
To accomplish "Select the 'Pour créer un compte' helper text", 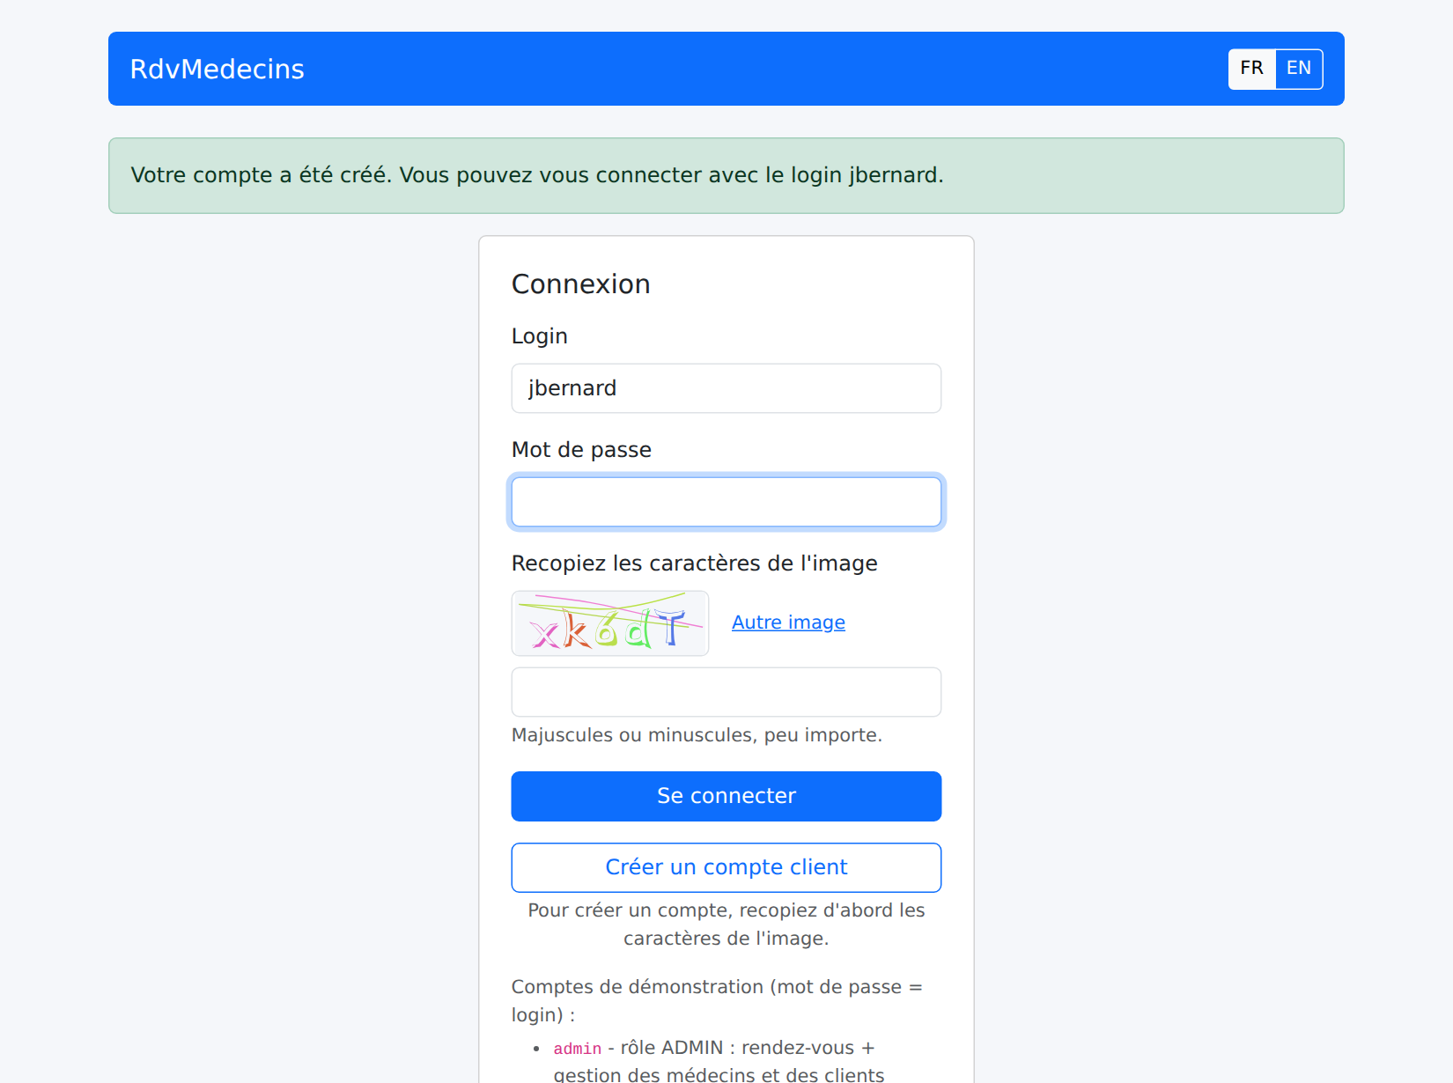I will click(x=726, y=925).
